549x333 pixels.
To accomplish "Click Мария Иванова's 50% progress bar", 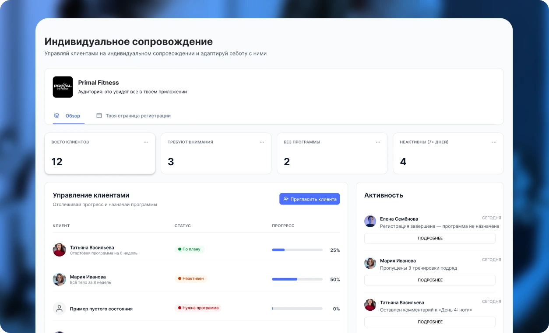I will [x=297, y=279].
